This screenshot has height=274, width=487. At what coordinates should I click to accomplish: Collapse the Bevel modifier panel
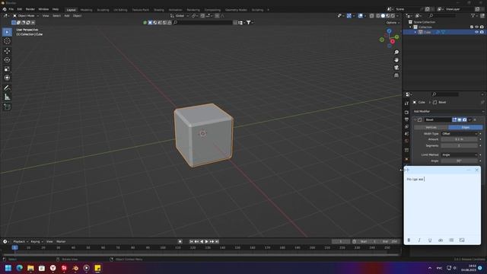coord(415,119)
